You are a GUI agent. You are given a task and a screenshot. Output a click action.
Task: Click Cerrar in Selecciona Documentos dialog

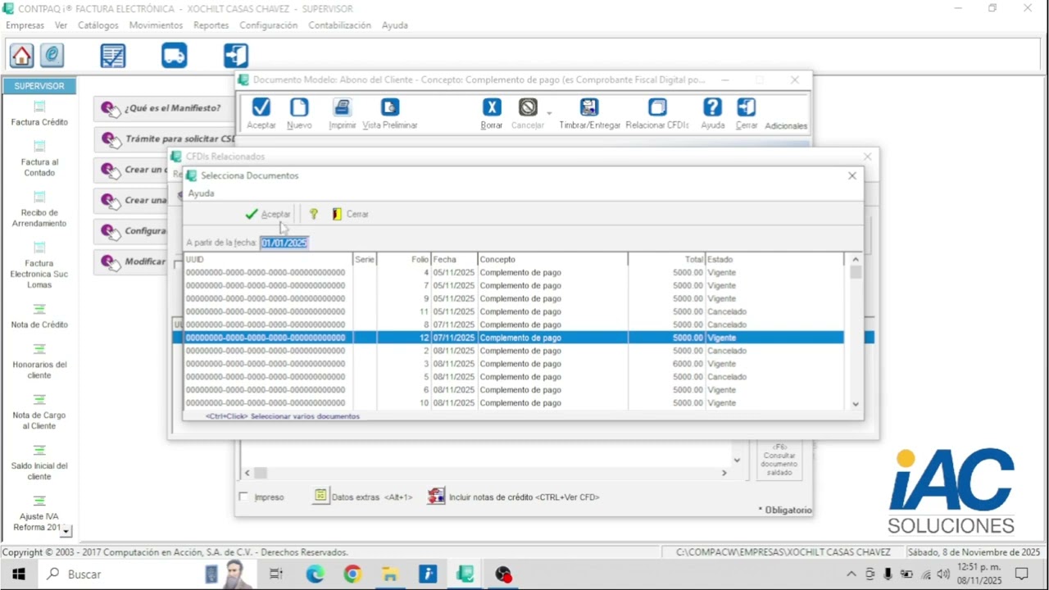pyautogui.click(x=350, y=214)
